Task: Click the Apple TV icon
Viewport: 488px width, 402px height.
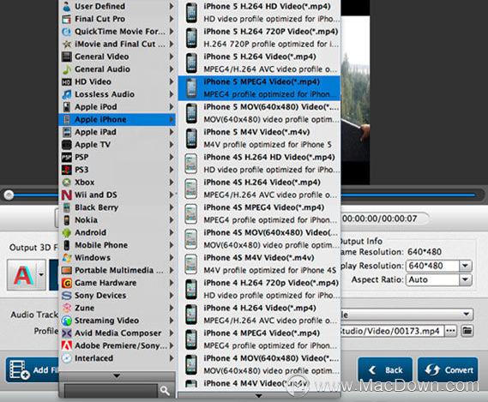Action: (67, 145)
